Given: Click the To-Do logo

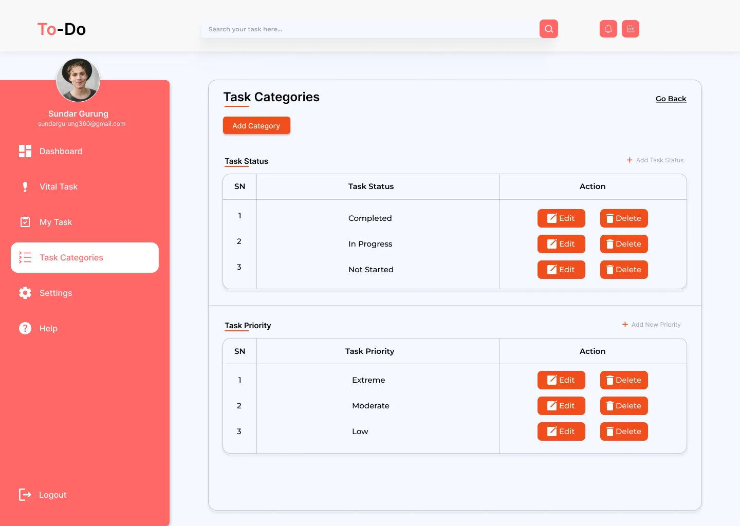Looking at the screenshot, I should [62, 29].
